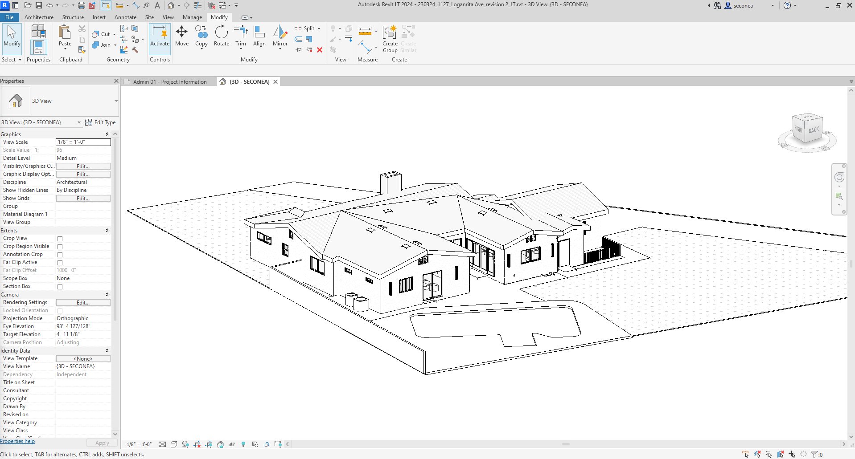Select the Trim tool
The width and height of the screenshot is (855, 459).
(x=241, y=36)
